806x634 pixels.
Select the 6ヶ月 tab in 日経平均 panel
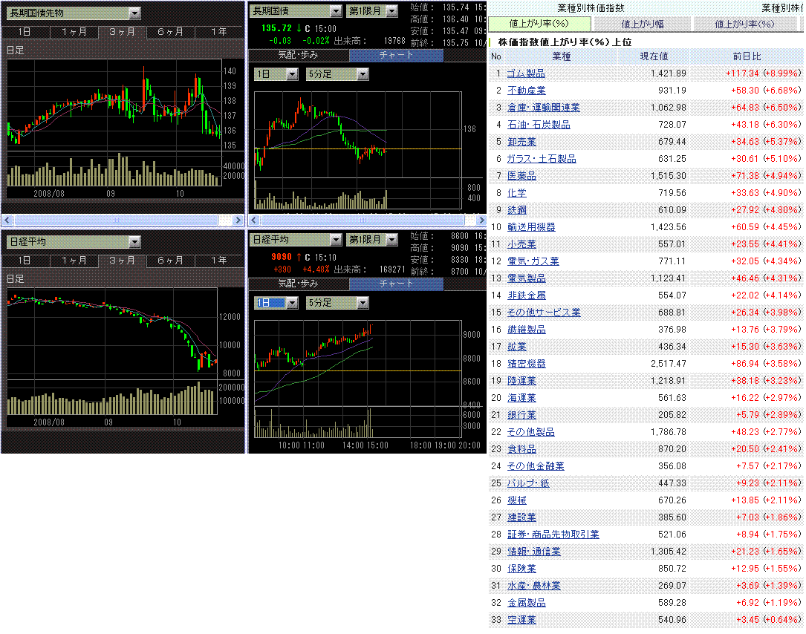coord(170,261)
